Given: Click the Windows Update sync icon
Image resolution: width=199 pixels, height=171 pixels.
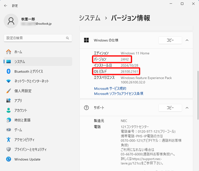Looking at the screenshot, I should (9, 159).
